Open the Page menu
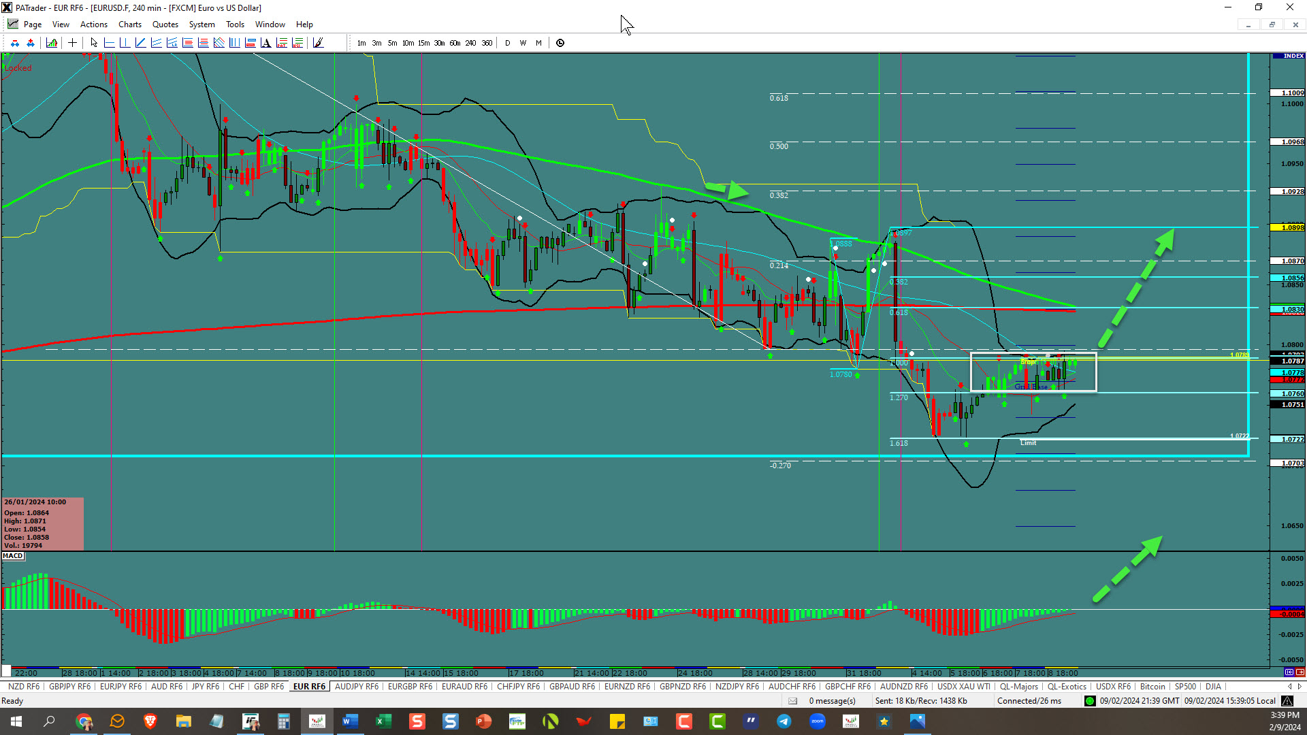The height and width of the screenshot is (735, 1307). click(x=32, y=24)
